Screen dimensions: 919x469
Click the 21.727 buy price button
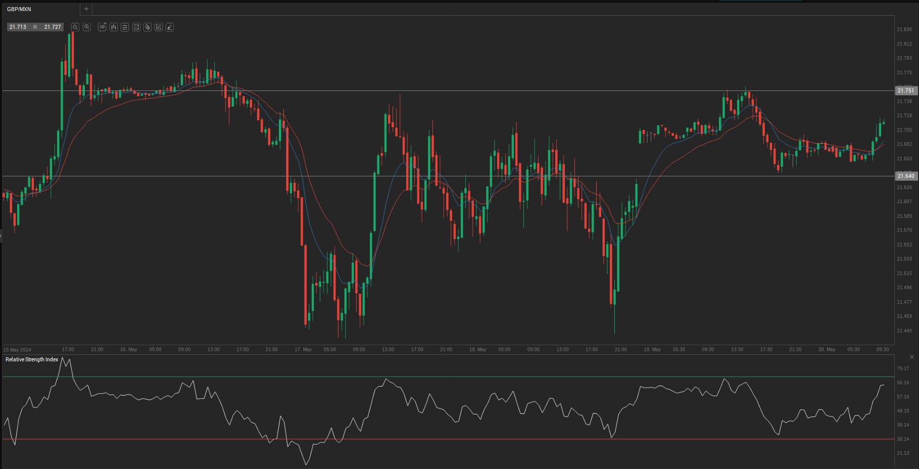tap(53, 27)
